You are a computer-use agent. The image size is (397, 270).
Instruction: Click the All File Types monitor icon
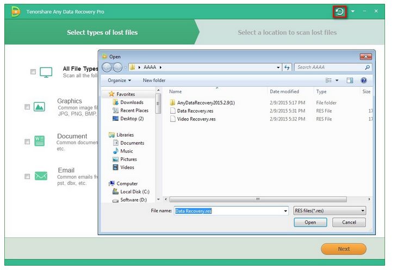tap(46, 72)
